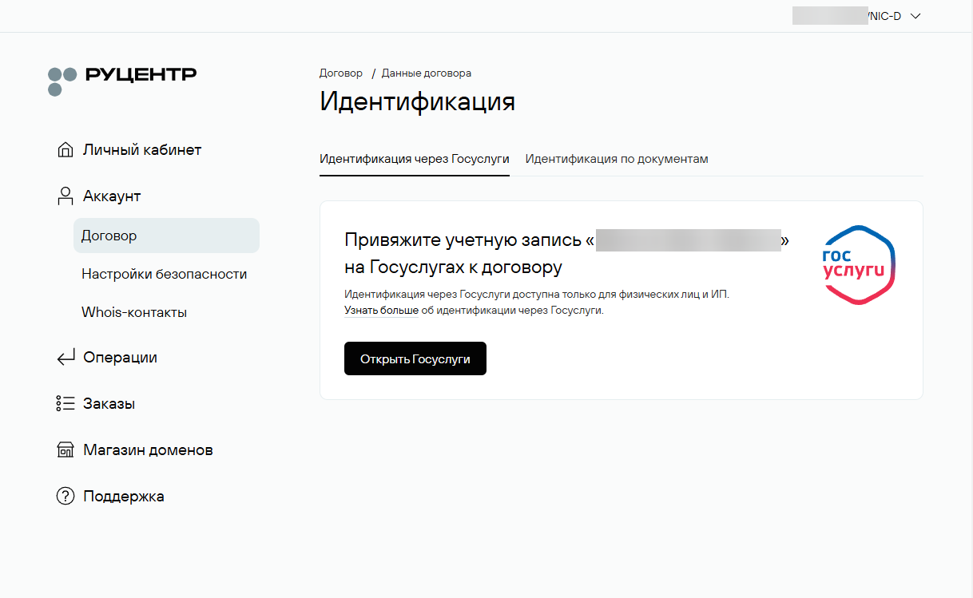The image size is (973, 598).
Task: Click the shop icon beside Магазин доменов
Action: coord(66,450)
